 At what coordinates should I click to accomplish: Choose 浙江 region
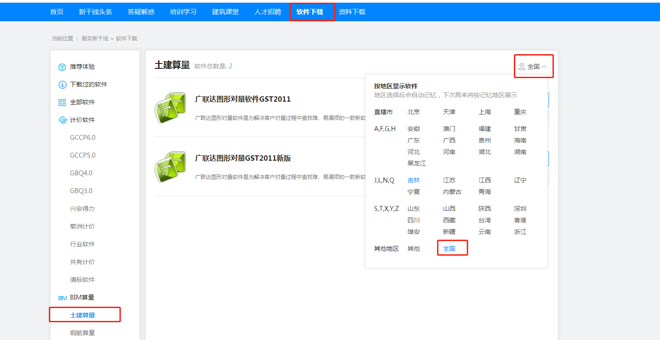point(520,232)
